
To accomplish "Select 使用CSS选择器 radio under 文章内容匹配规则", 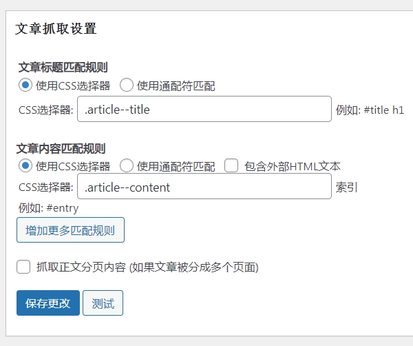I will (25, 166).
